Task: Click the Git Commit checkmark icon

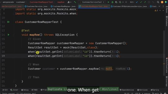Action: (141, 2)
